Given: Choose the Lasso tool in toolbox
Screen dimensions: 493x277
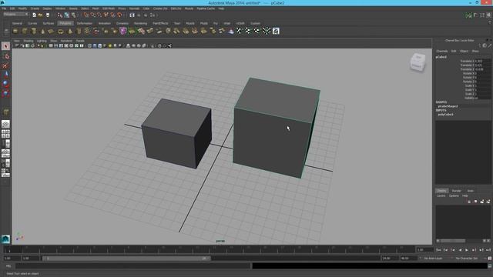Looking at the screenshot, I should pos(5,56).
